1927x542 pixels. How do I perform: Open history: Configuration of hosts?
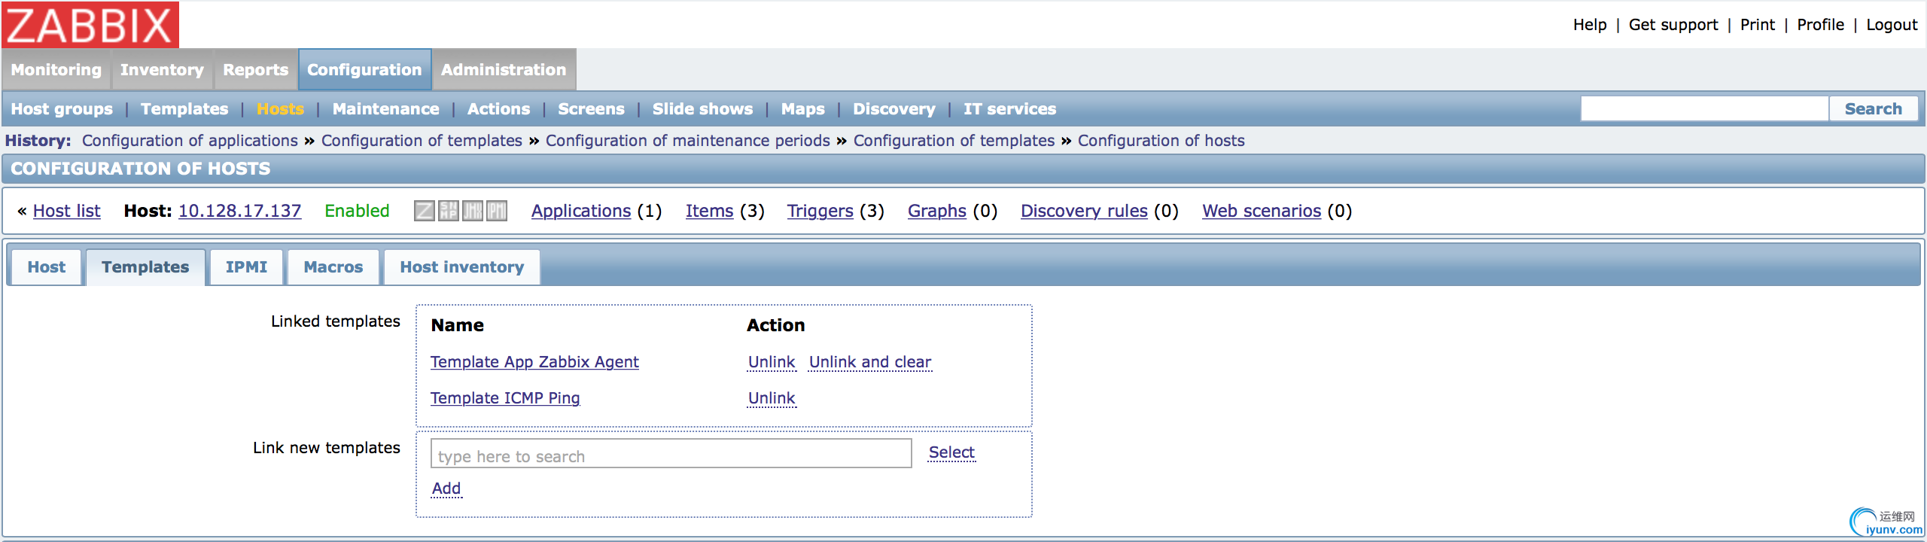(x=1161, y=141)
